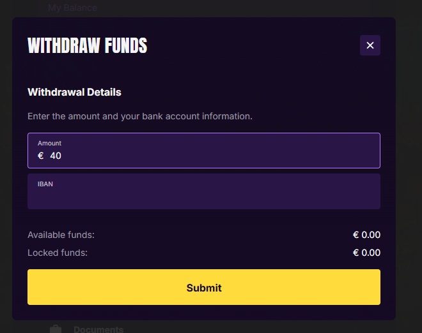The image size is (422, 333).
Task: Open the Documents menu item
Action: pos(98,330)
